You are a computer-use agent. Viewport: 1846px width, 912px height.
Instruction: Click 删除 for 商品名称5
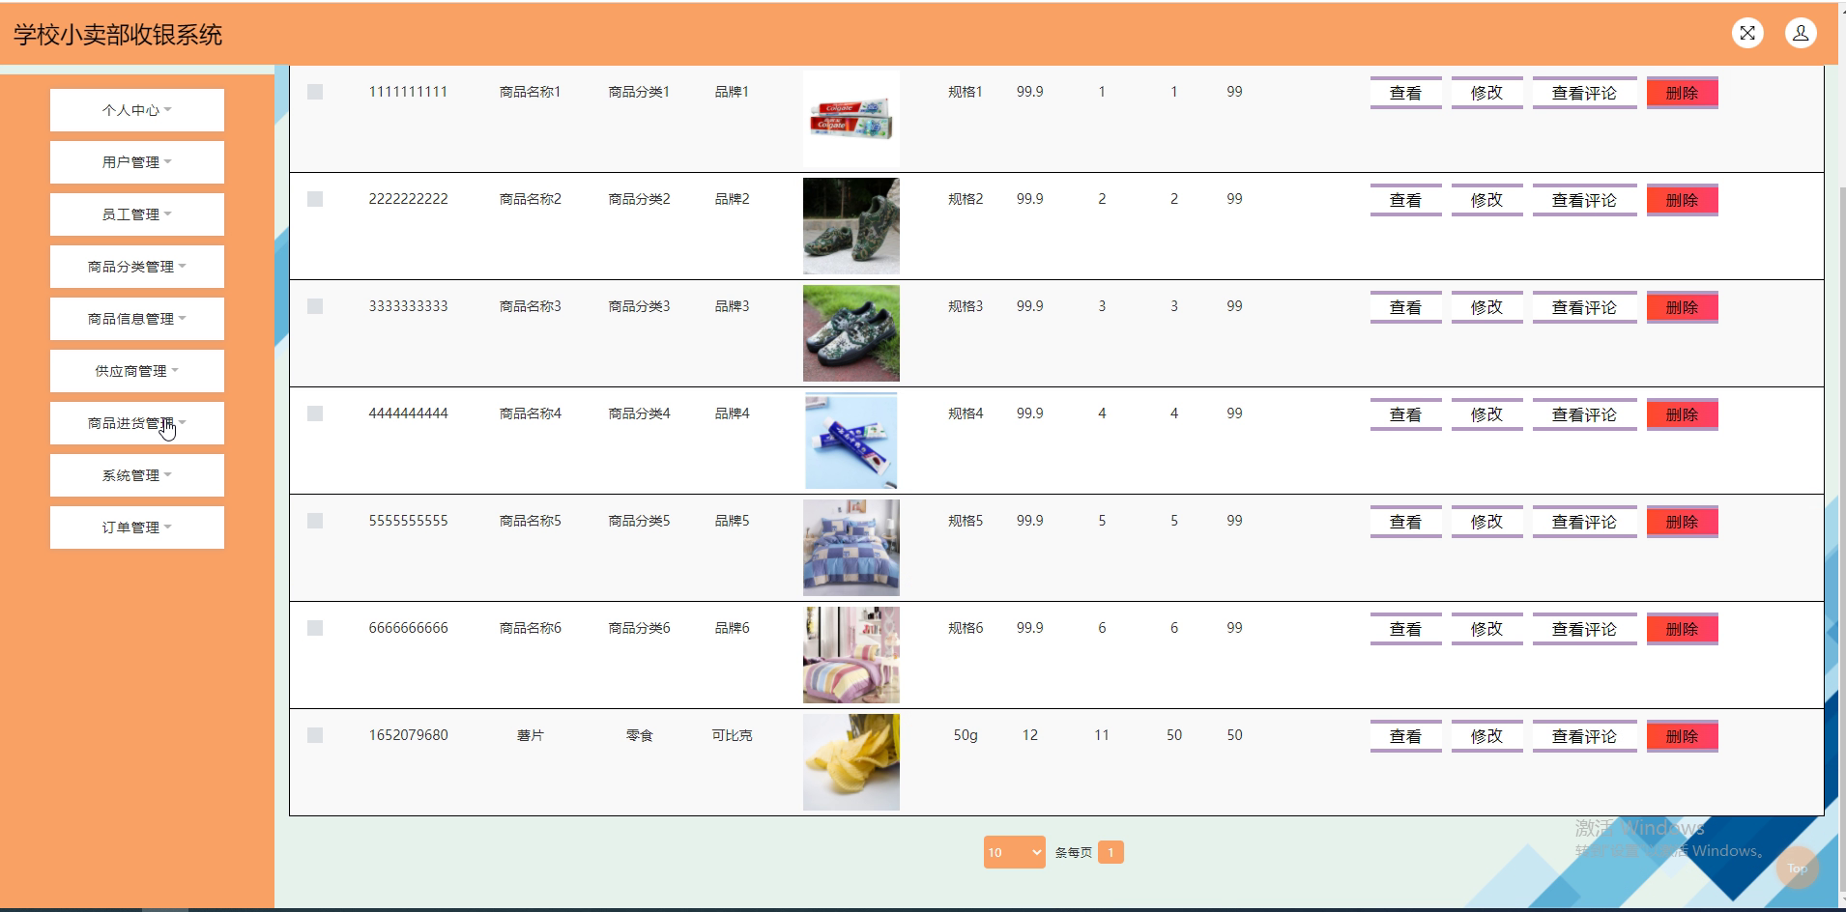1682,522
